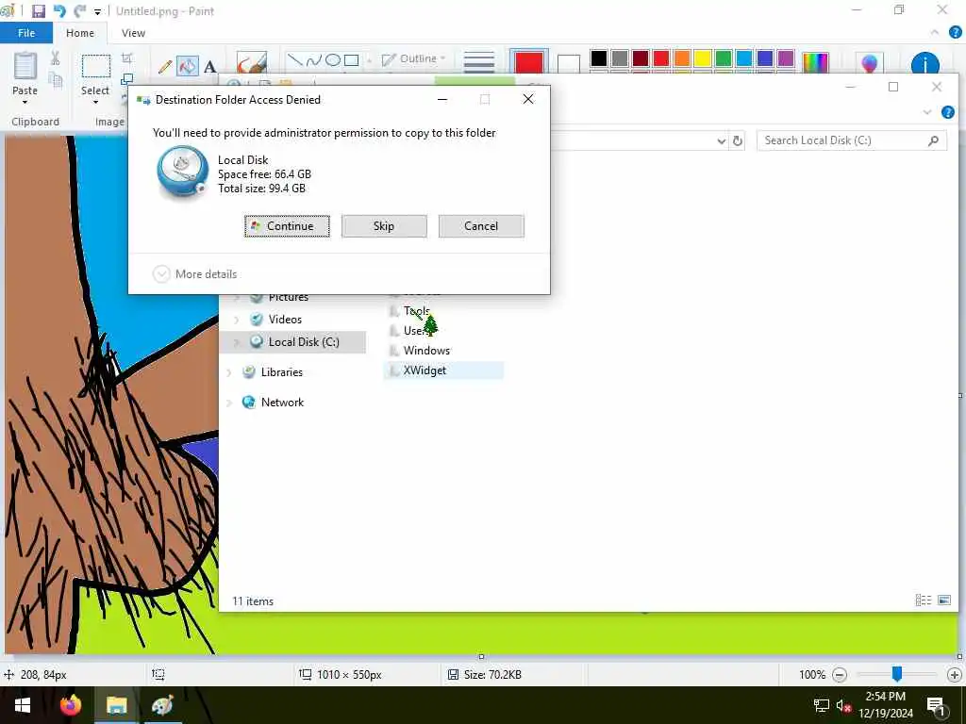Click the Cut scissors icon
This screenshot has height=724, width=966.
point(55,58)
